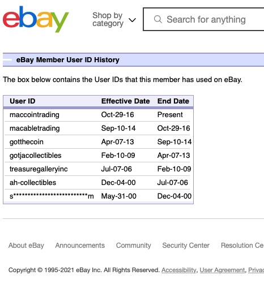Image resolution: width=264 pixels, height=284 pixels.
Task: Select the macabletrading user ID entry
Action: (x=35, y=128)
